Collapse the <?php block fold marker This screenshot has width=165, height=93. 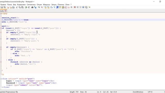tap(1, 13)
